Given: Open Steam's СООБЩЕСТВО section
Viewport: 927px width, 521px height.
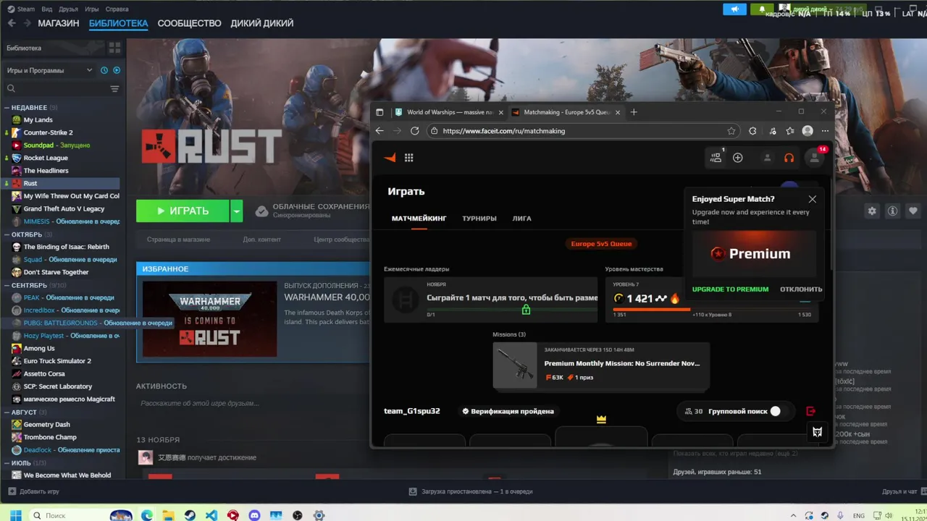Looking at the screenshot, I should [189, 23].
